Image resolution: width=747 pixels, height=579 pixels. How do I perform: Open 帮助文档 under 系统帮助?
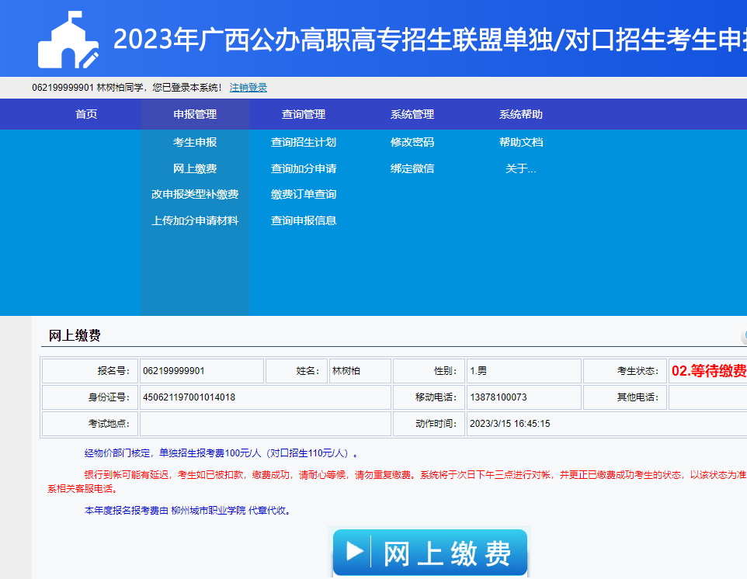[x=521, y=143]
